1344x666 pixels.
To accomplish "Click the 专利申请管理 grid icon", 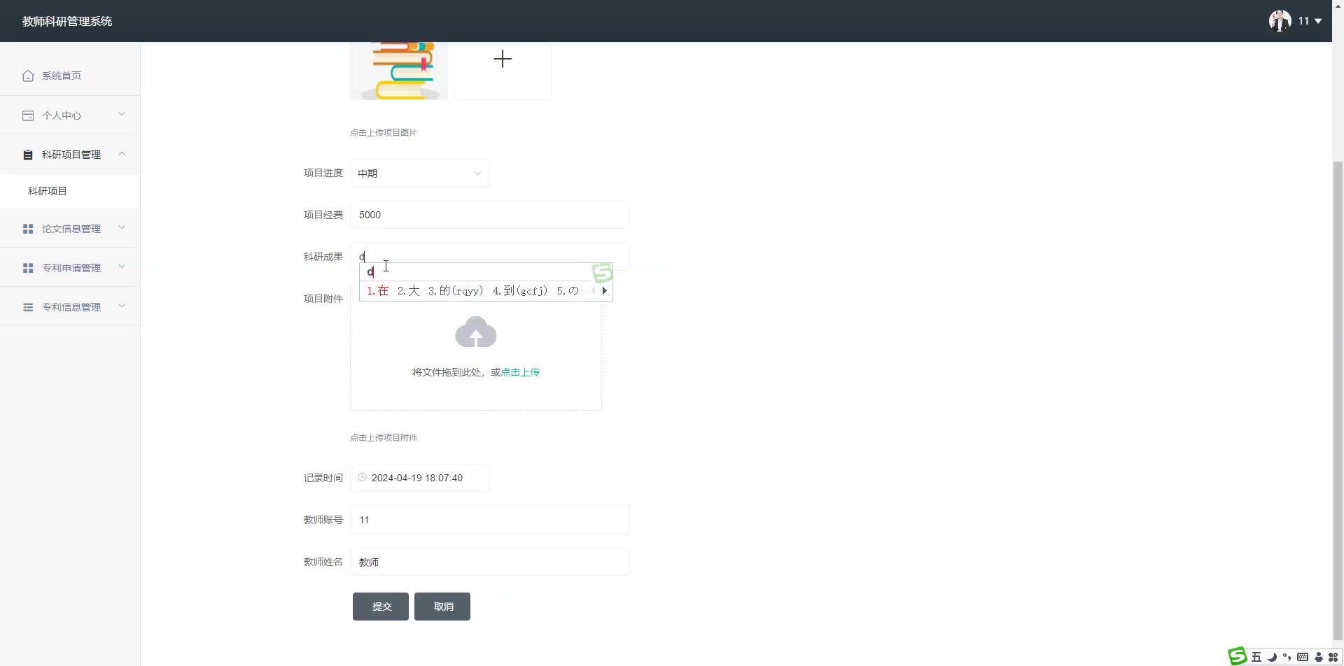I will coord(28,268).
